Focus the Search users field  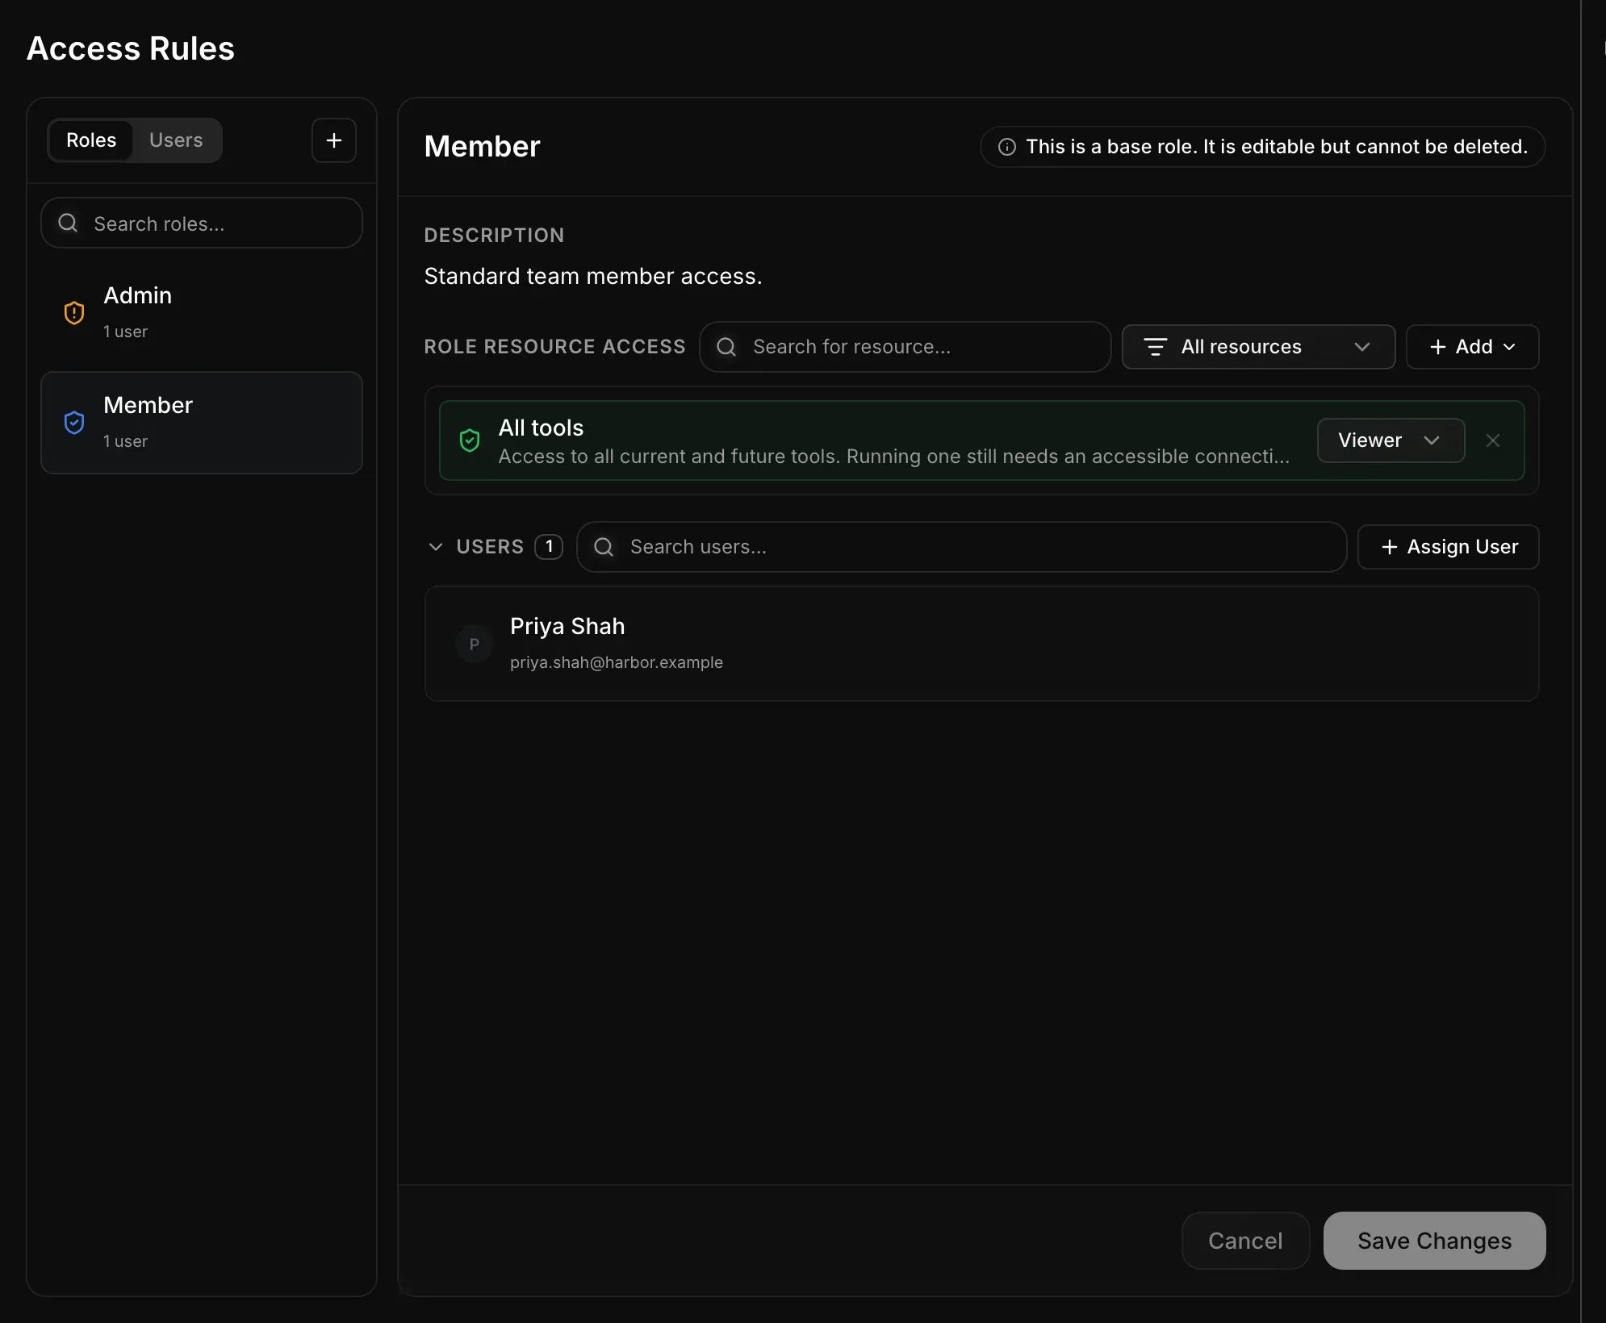click(x=961, y=547)
